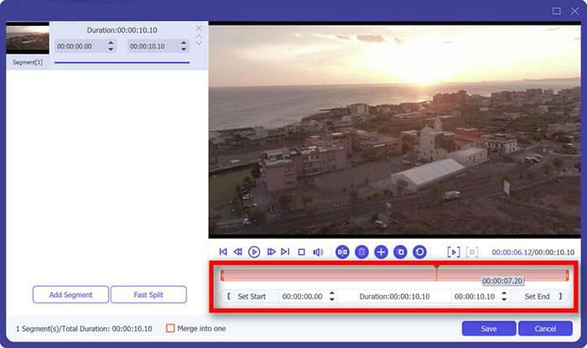Save the trimmed video
The image size is (587, 348).
tap(488, 328)
